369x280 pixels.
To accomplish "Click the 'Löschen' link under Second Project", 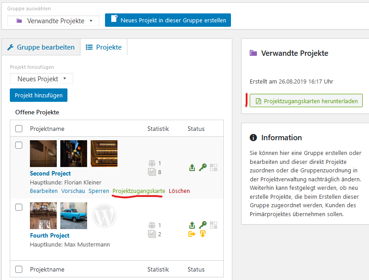I will point(179,191).
